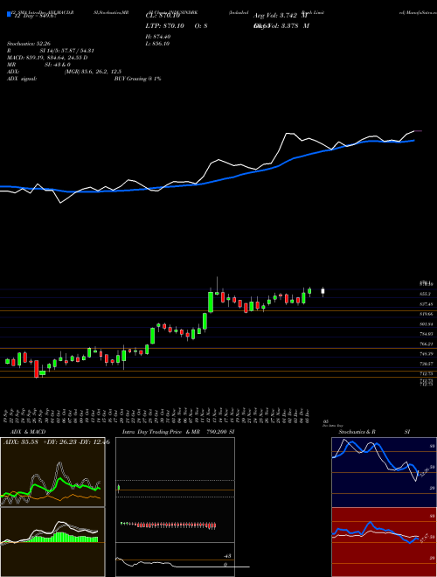
Task: Select the L: 856.10 low value
Action: [160, 44]
